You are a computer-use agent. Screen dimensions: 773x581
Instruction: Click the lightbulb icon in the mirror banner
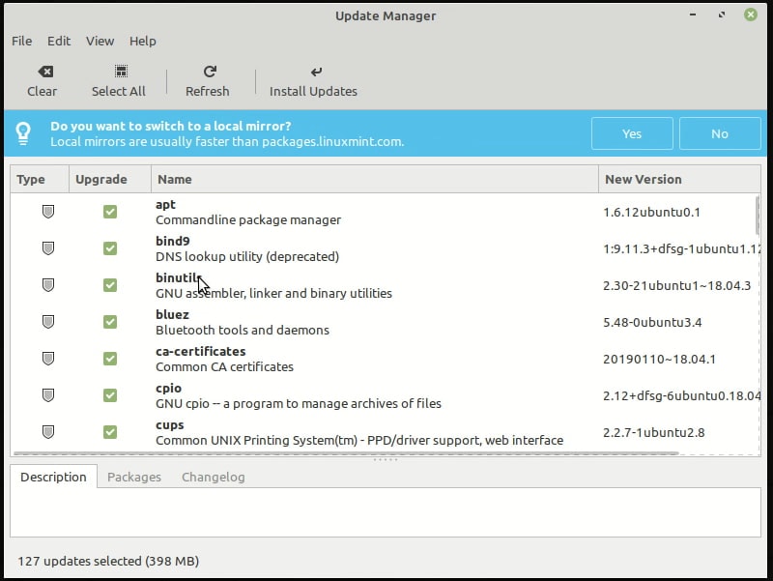pyautogui.click(x=24, y=132)
